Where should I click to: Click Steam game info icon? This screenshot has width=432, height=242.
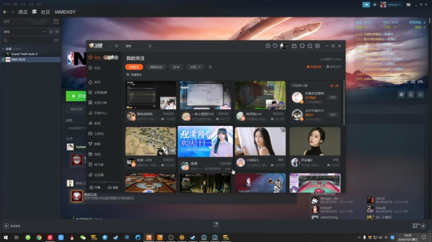(x=411, y=95)
